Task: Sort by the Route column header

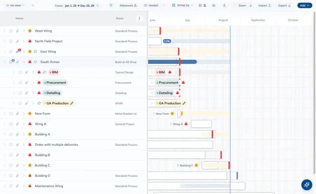Action: point(120,18)
